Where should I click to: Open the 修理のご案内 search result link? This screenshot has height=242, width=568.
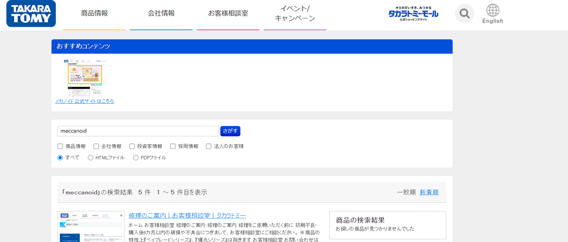187,215
